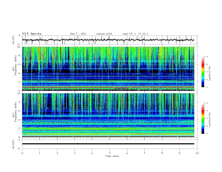
Task: Click the ch.2 spectrogram panel
Action: pos(108,115)
